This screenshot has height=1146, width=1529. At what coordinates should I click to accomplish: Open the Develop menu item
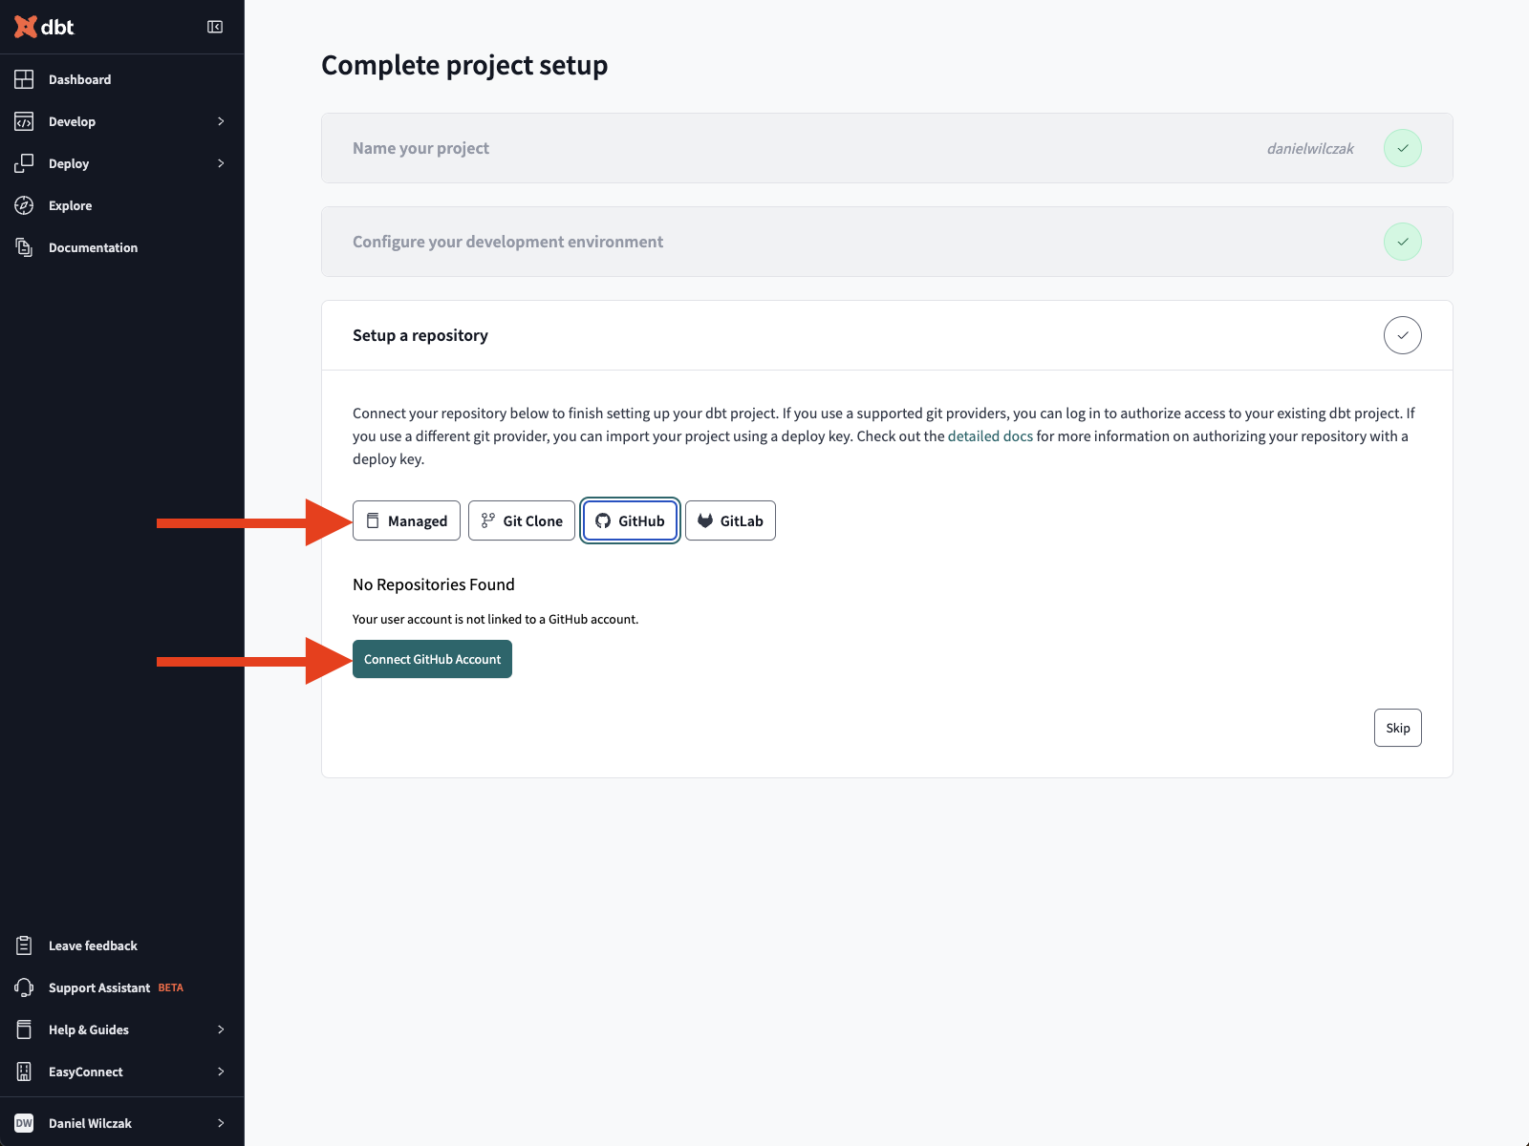122,121
